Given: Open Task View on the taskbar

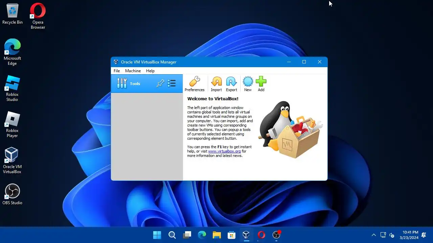Looking at the screenshot, I should [187, 235].
